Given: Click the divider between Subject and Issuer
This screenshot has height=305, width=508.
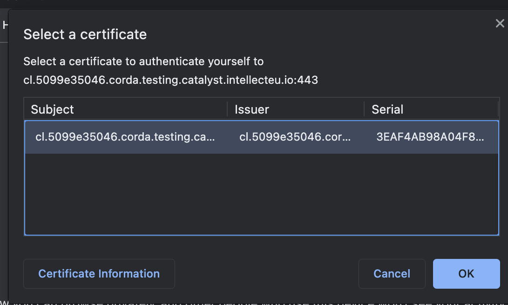Looking at the screenshot, I should [227, 109].
